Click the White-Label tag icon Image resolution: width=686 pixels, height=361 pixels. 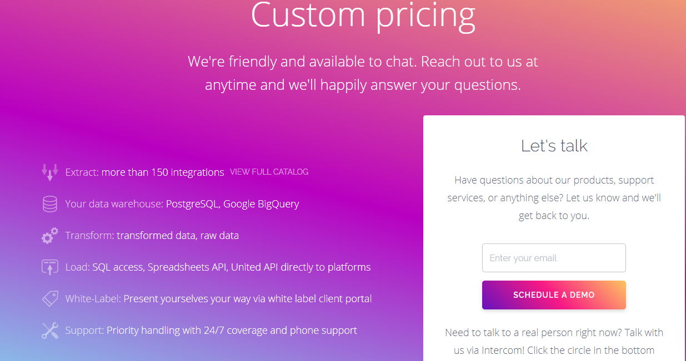[50, 299]
